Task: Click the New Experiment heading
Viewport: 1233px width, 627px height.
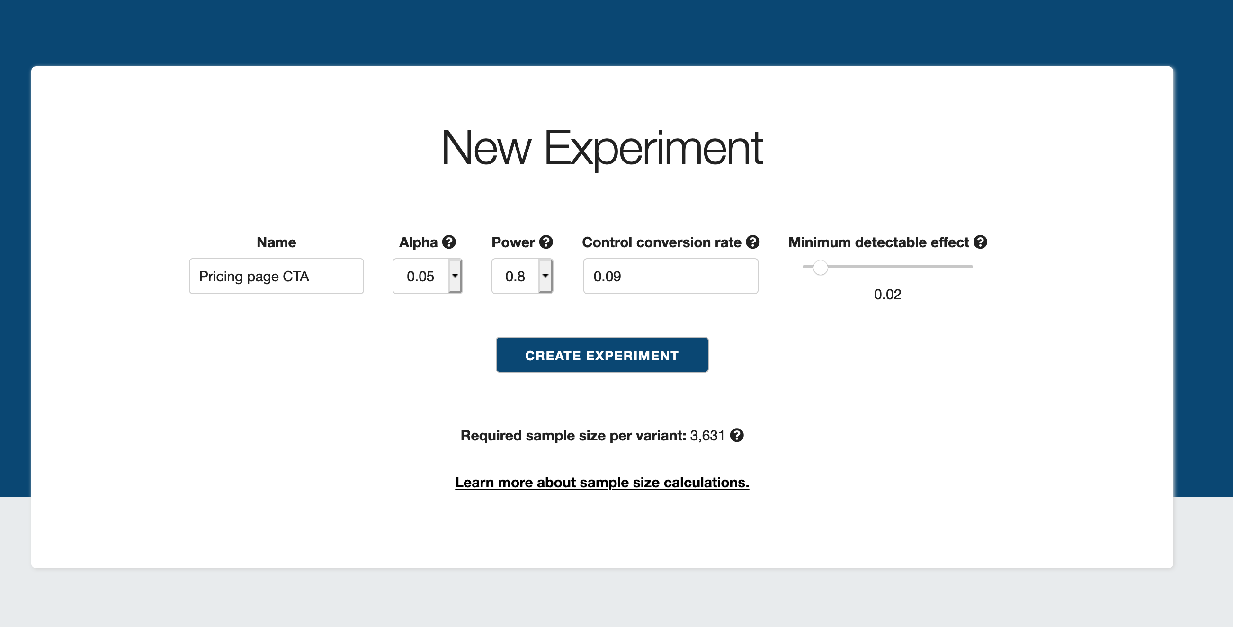Action: 602,148
